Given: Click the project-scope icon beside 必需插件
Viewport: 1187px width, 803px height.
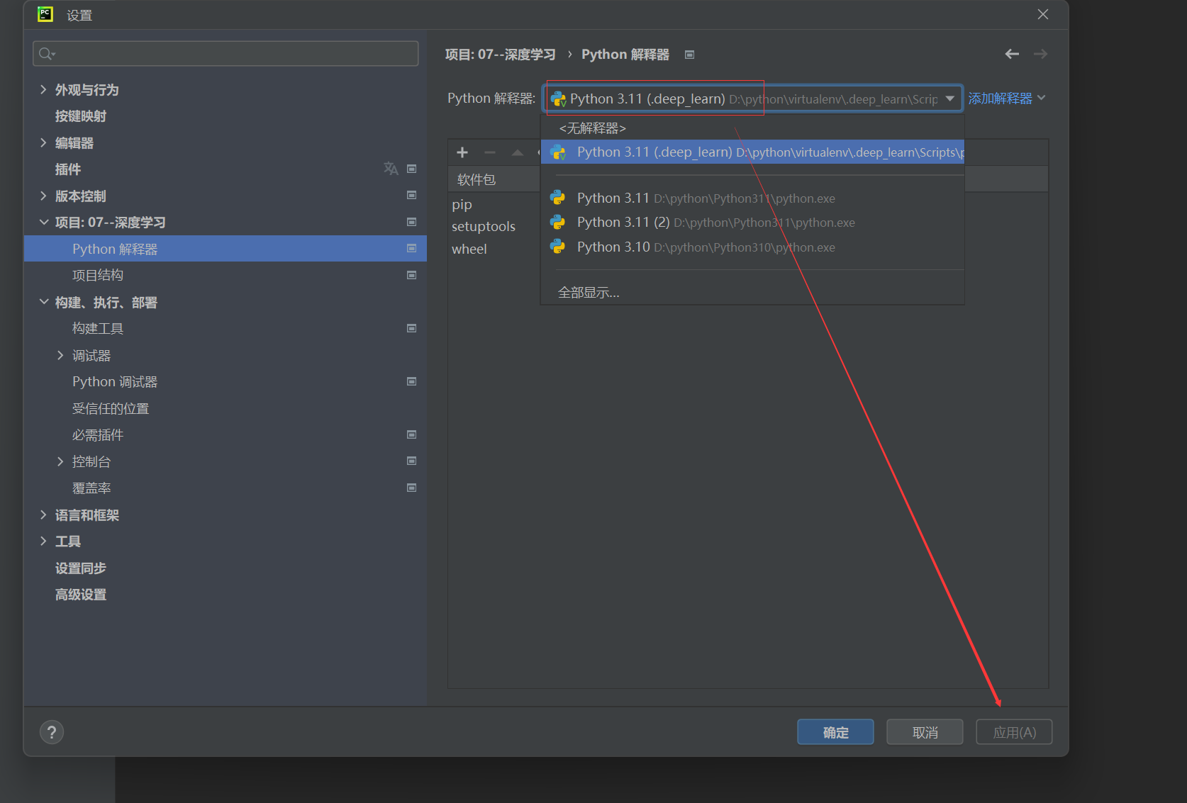Looking at the screenshot, I should (411, 434).
